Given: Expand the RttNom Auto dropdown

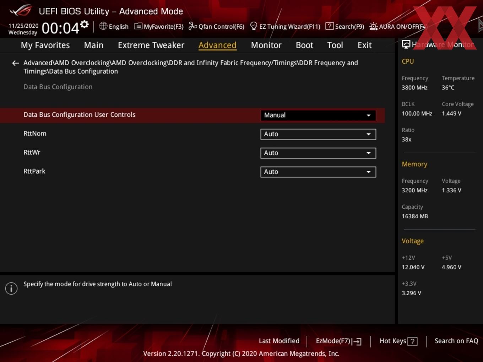Looking at the screenshot, I should (318, 134).
